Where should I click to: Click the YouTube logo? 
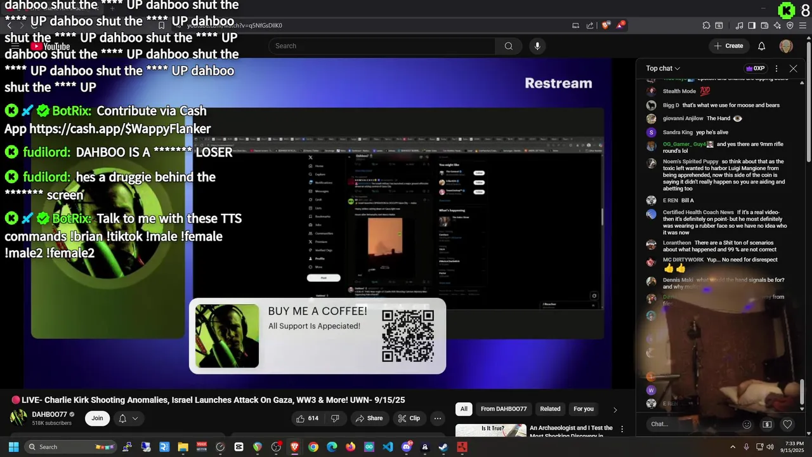point(49,46)
